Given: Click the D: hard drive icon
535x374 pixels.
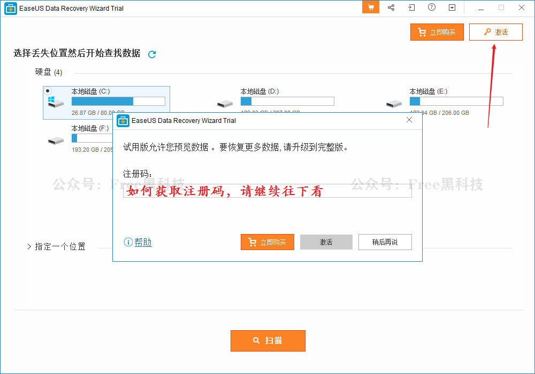Looking at the screenshot, I should point(225,104).
